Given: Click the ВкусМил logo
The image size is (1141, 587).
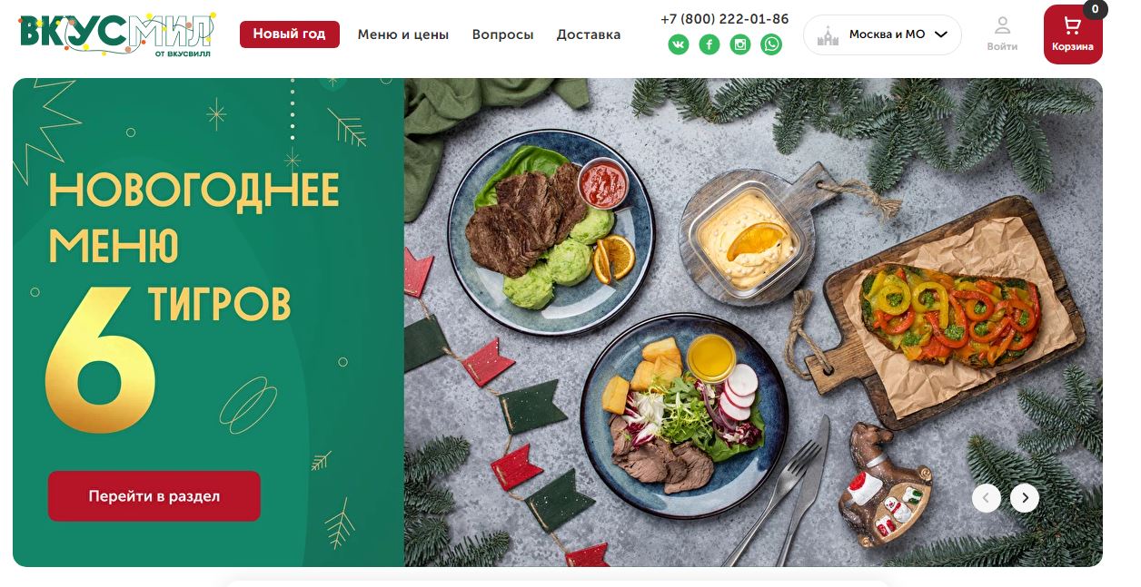Looking at the screenshot, I should point(117,34).
